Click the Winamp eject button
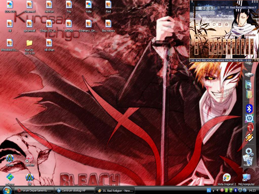This screenshot has height=194, width=259. (x=226, y=25)
